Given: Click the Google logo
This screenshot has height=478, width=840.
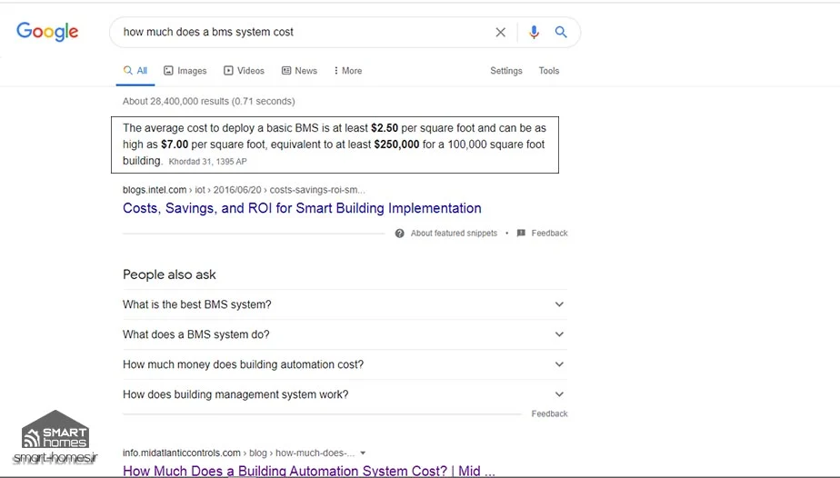Looking at the screenshot, I should coord(47,32).
